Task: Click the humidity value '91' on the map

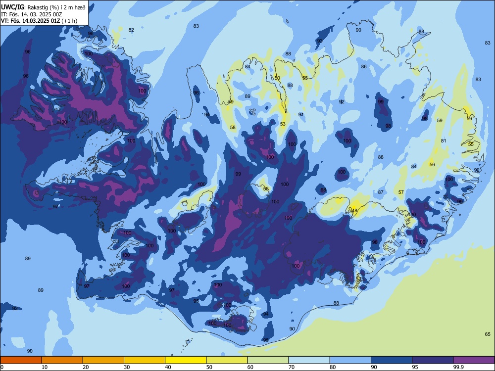Action: pos(301,115)
